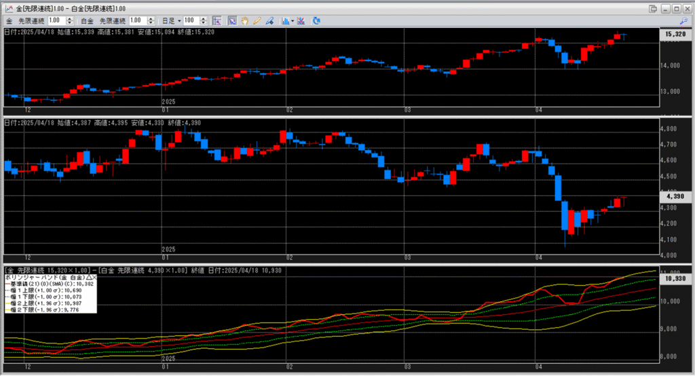Image resolution: width=695 pixels, height=376 pixels.
Task: Click the 15,320 price label on gold axis
Action: point(673,33)
